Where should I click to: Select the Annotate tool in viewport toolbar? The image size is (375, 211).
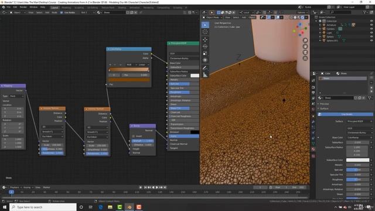pyautogui.click(x=205, y=68)
